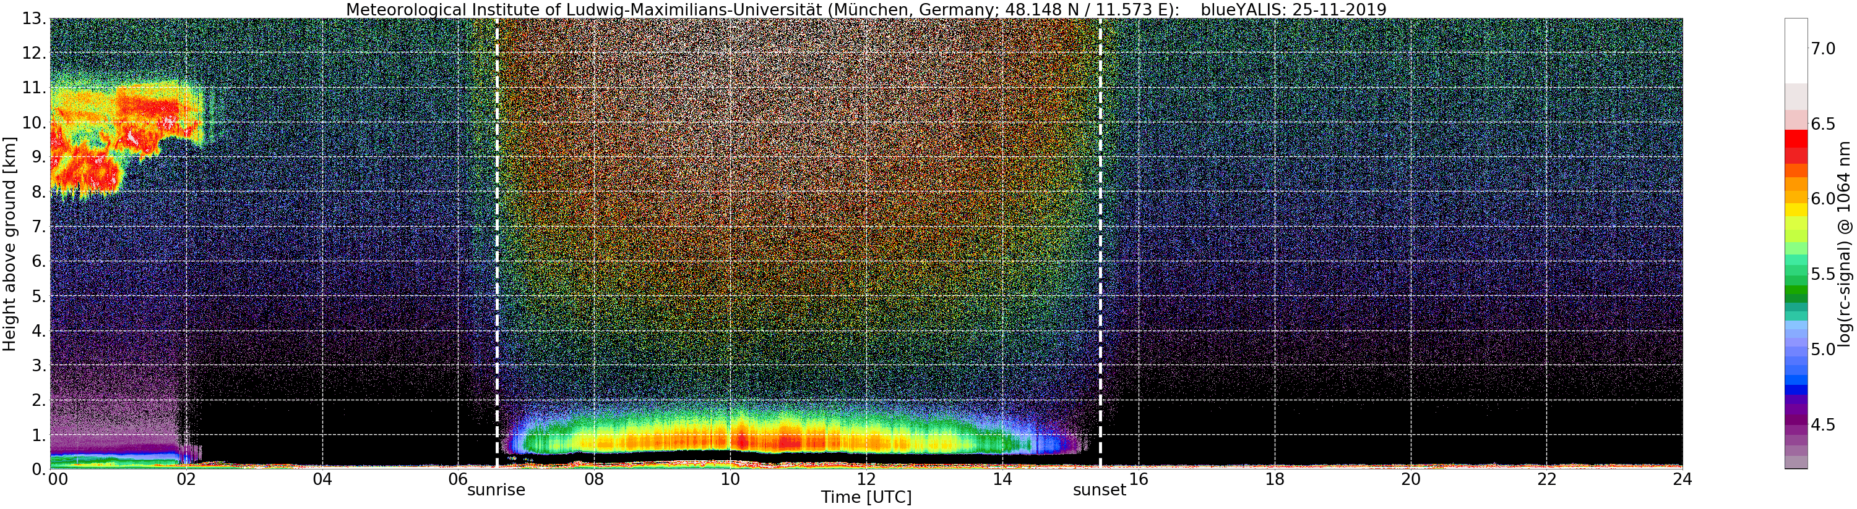
Task: Click the colorbar tick label '6.0'
Action: coord(1823,199)
